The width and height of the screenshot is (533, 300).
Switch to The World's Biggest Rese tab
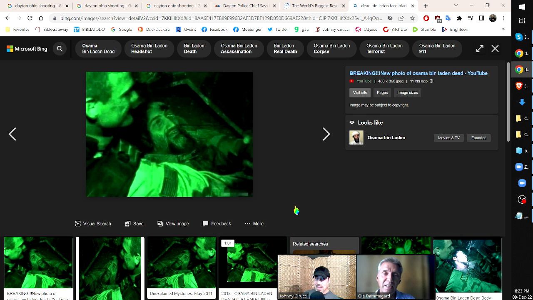tap(314, 6)
